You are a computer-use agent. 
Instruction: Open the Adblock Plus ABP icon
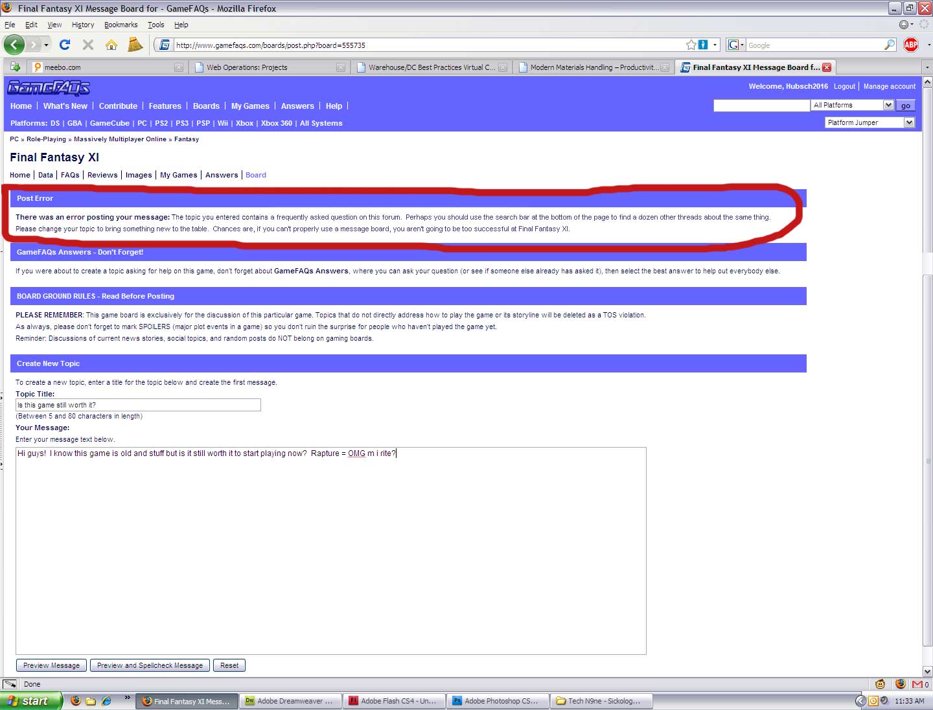[x=911, y=45]
